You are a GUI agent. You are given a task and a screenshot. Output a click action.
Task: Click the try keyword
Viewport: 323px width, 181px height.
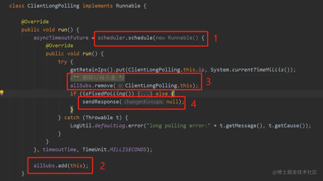62,62
